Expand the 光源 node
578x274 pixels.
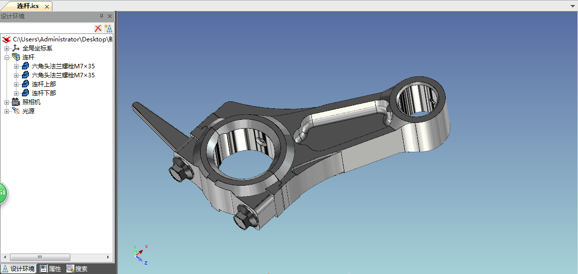point(6,111)
